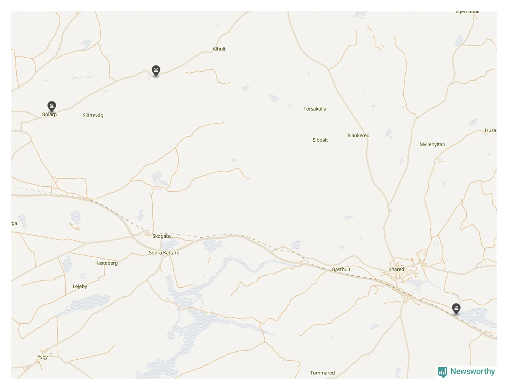
Task: Open the Newsworthy text link
Action: click(472, 371)
